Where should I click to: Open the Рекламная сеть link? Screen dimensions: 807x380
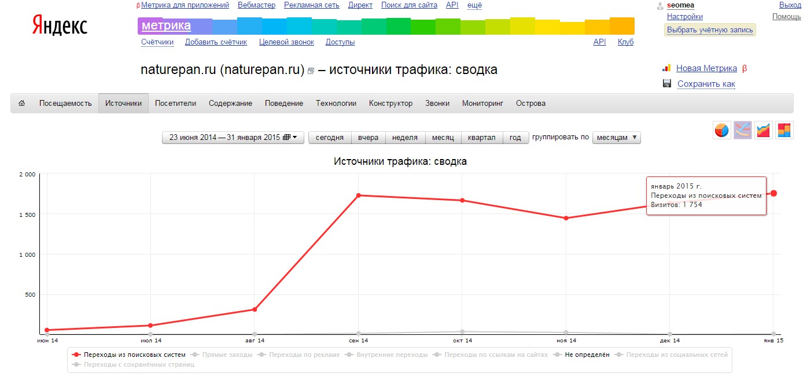[312, 5]
